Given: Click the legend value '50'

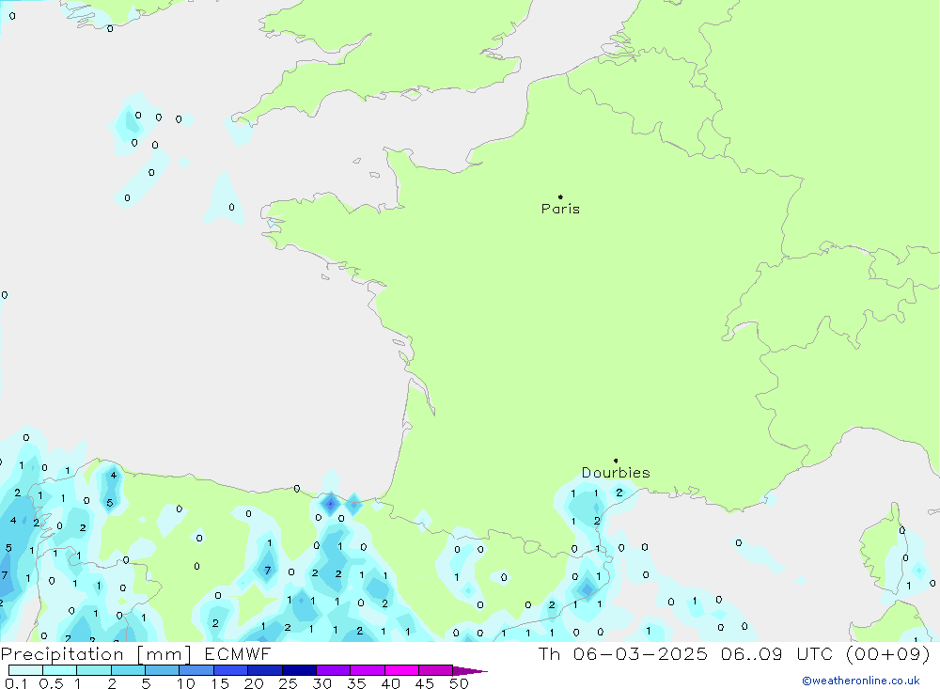Looking at the screenshot, I should [459, 683].
